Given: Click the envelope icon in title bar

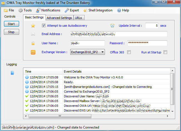Looking at the screenshot, I should [3, 3].
